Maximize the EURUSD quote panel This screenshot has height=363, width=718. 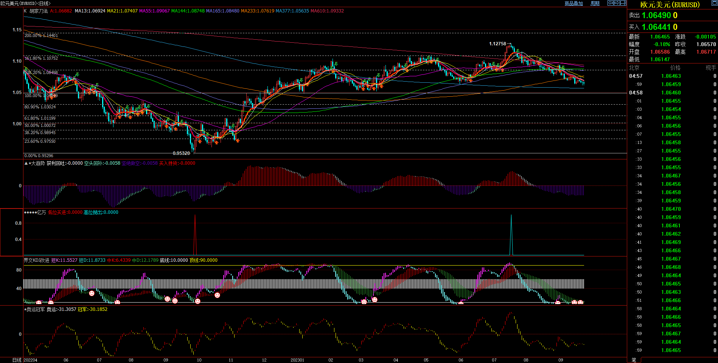point(714,3)
